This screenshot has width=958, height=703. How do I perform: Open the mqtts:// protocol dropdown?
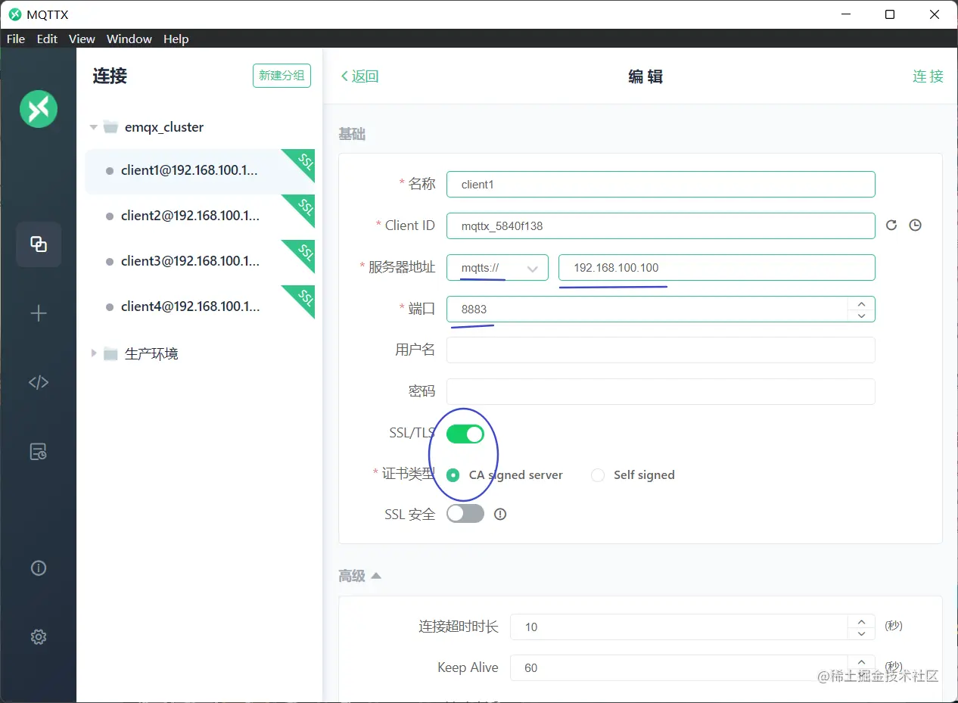(497, 268)
